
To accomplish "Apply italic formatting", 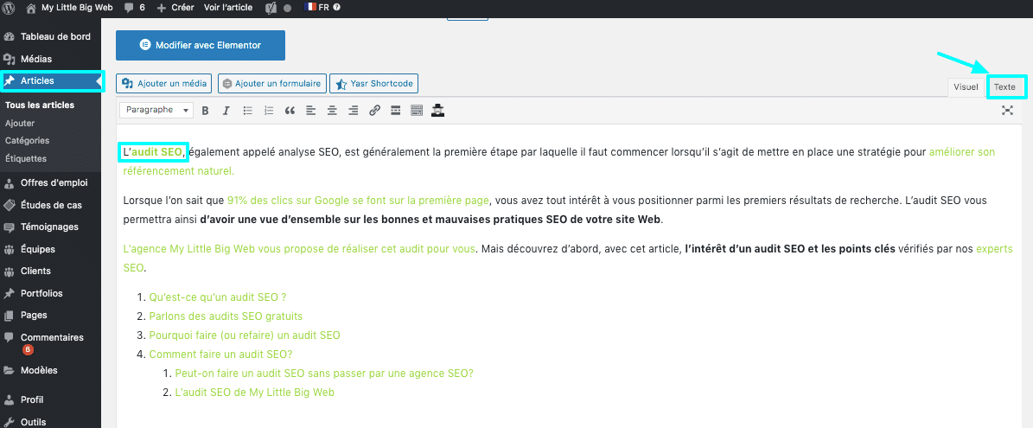I will [226, 111].
